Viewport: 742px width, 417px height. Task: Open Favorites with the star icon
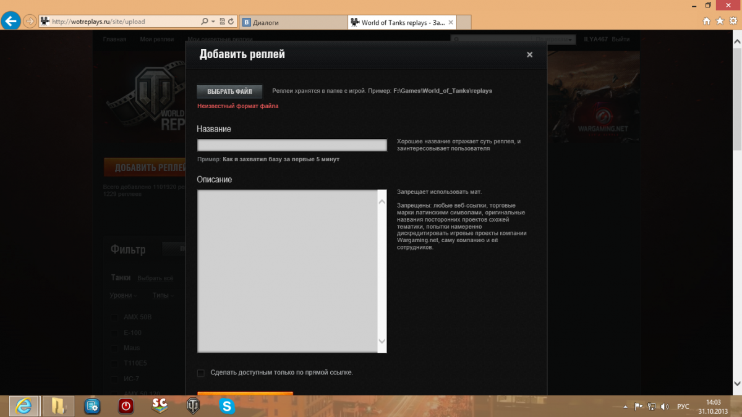tap(720, 21)
